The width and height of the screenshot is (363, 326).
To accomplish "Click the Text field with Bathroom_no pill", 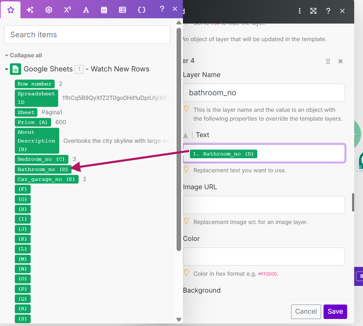I will 264,153.
